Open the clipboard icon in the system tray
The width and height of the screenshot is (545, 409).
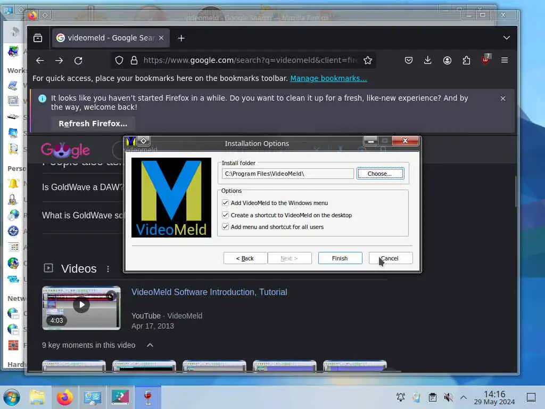(432, 397)
